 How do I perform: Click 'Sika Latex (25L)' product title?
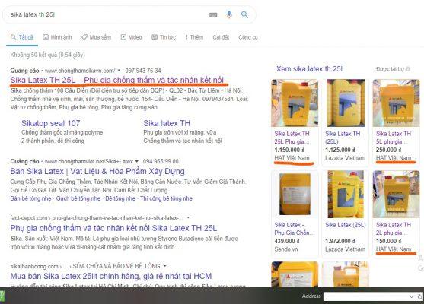(346, 225)
